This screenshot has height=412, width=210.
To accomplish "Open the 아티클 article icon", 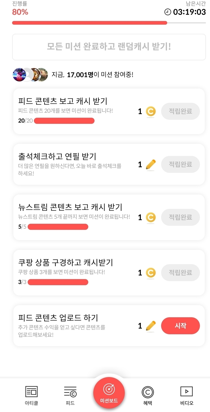I will coord(31,392).
